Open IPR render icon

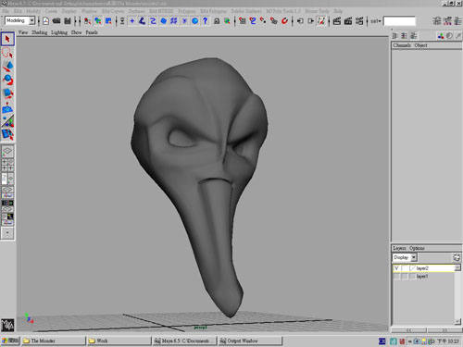pos(348,21)
